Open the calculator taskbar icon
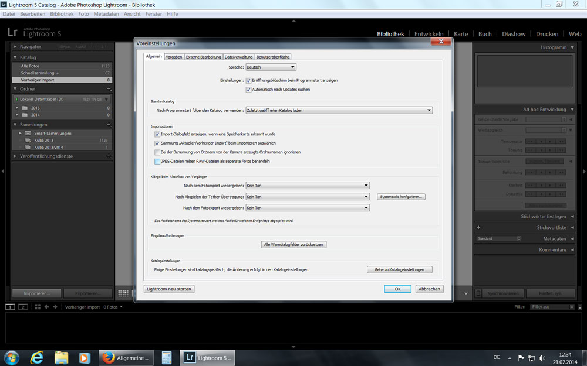Screen dimensions: 587x366 click(167, 357)
